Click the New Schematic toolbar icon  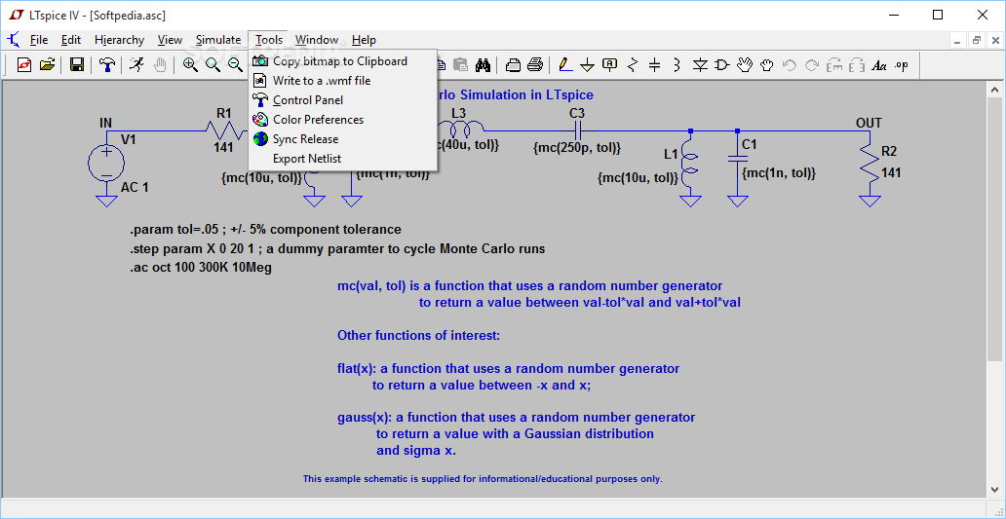tap(24, 64)
